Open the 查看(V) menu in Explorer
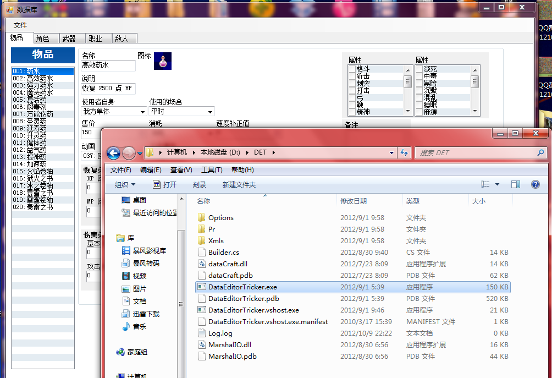552x378 pixels. click(181, 170)
